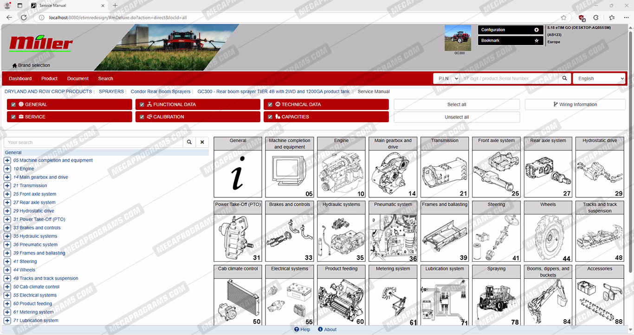Open Front axle system tile 25

(x=496, y=167)
